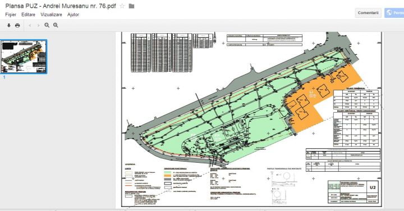This screenshot has height=211, width=404.
Task: Click the gray legend color swatch
Action: click(x=168, y=179)
